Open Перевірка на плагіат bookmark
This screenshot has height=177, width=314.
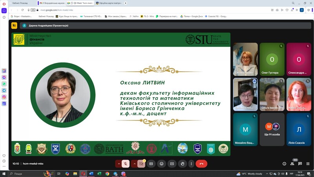(167, 16)
